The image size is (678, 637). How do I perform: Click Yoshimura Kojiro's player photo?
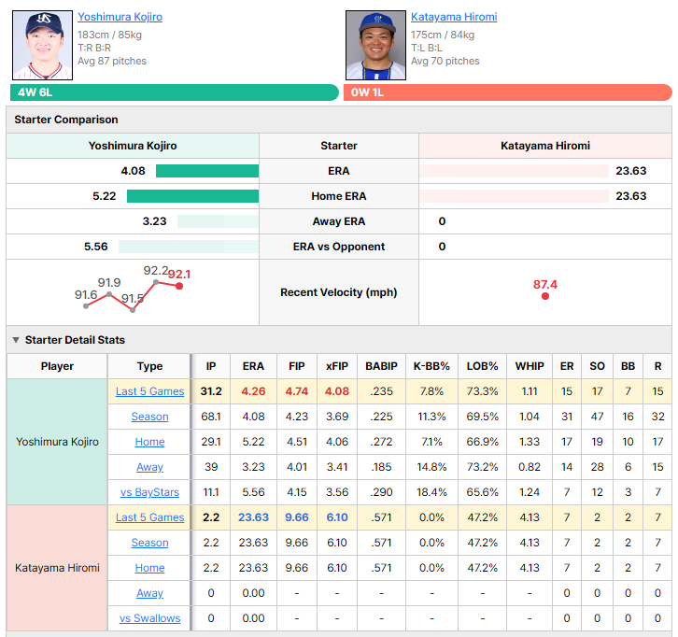[x=42, y=46]
